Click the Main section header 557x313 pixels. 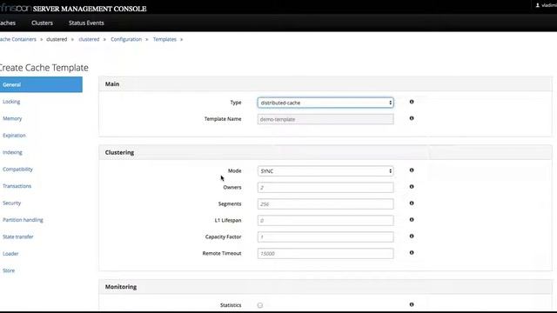pos(325,83)
